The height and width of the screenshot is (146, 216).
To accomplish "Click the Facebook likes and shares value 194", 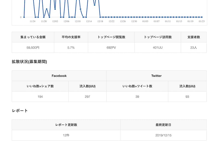I will coord(40,97).
